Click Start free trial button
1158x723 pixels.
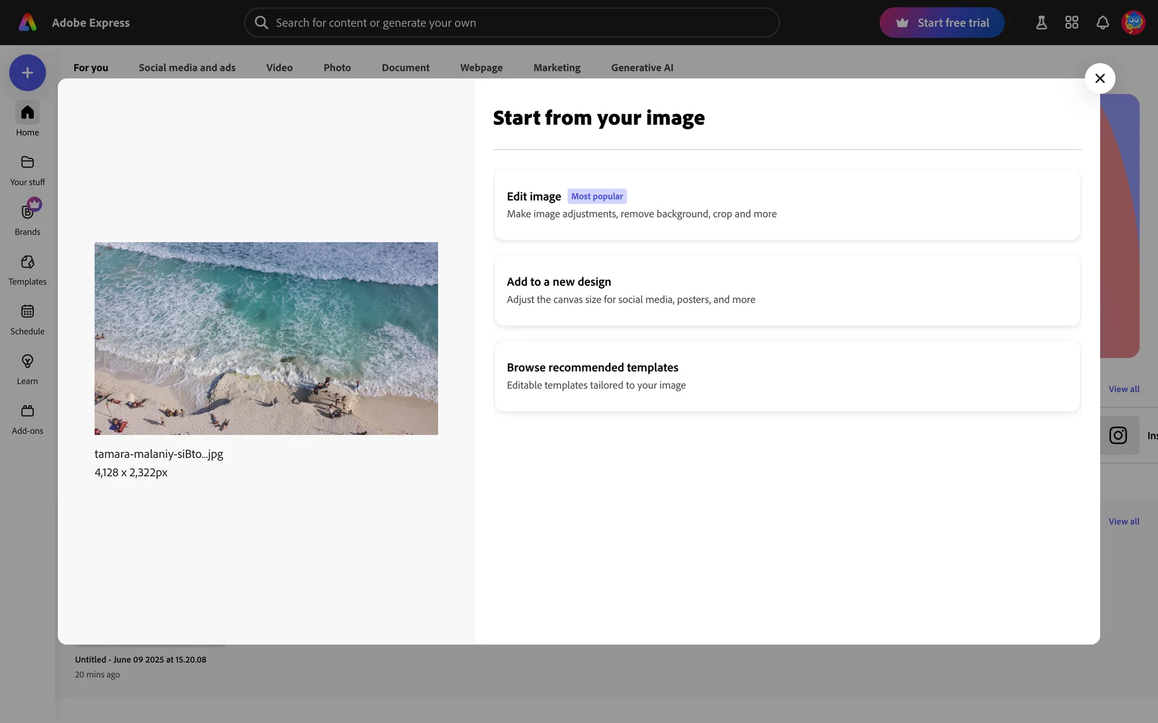click(941, 23)
